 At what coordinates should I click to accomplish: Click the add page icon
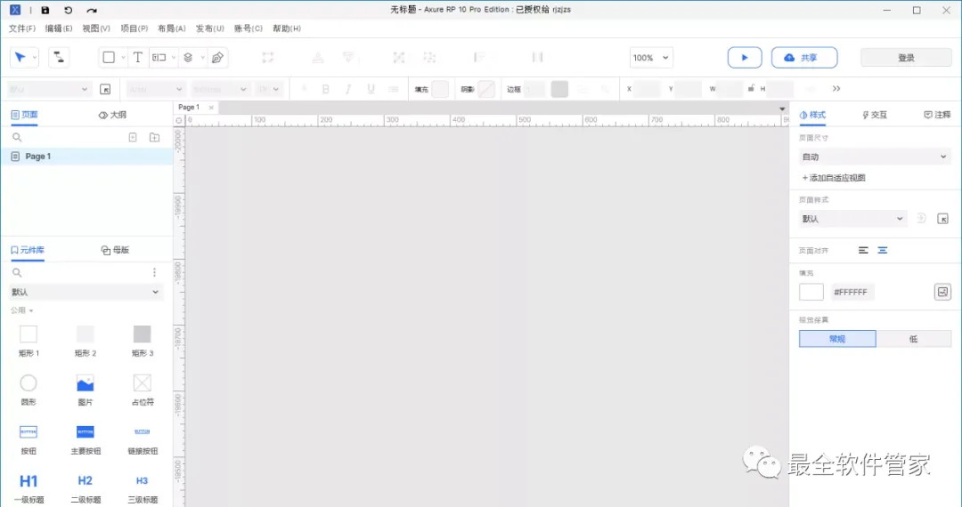pyautogui.click(x=133, y=137)
